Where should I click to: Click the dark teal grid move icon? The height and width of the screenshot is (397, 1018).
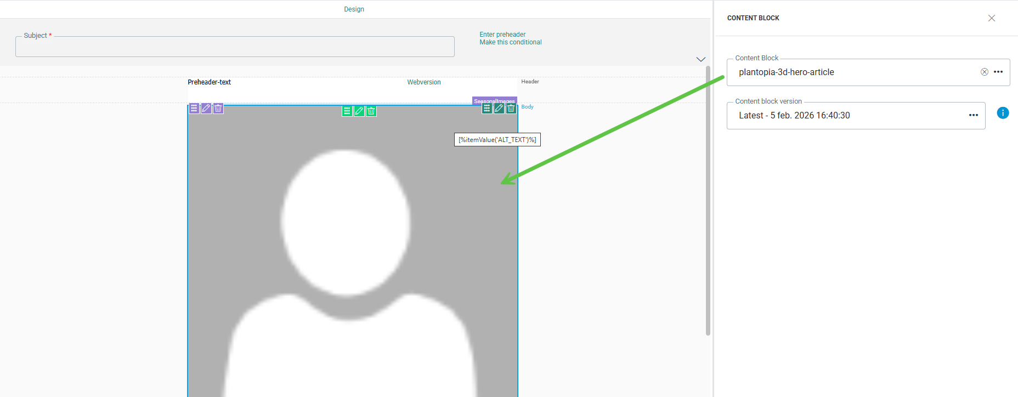487,109
